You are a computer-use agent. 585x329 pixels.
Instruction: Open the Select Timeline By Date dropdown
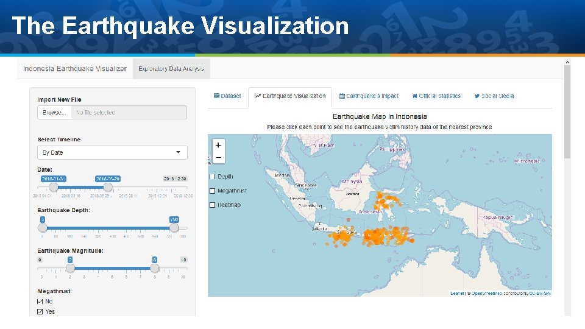(112, 152)
